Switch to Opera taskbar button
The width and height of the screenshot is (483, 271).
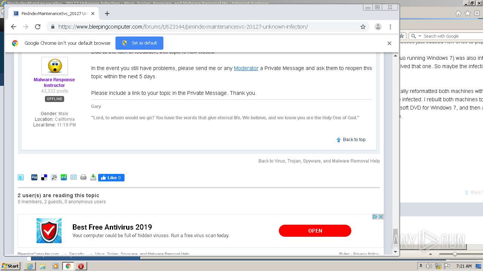81,266
